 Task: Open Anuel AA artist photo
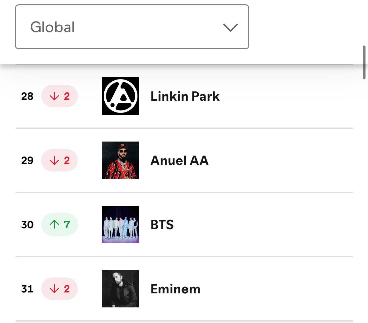point(120,160)
